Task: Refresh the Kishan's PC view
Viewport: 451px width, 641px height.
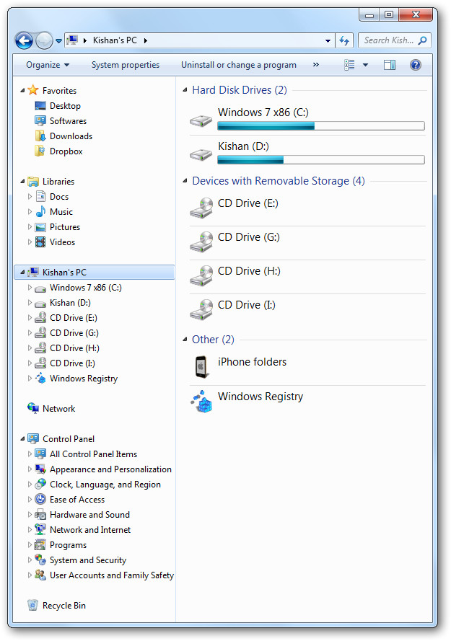Action: (344, 40)
